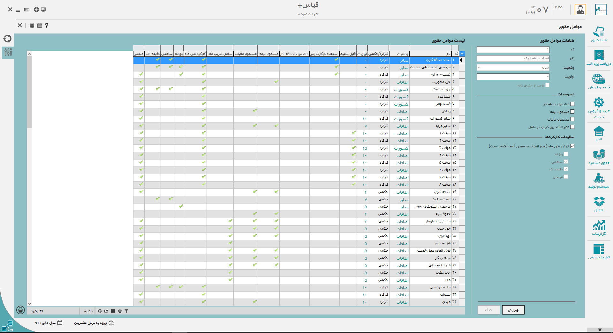
Task: Open the دریافت پرداخت module
Action: pyautogui.click(x=599, y=58)
